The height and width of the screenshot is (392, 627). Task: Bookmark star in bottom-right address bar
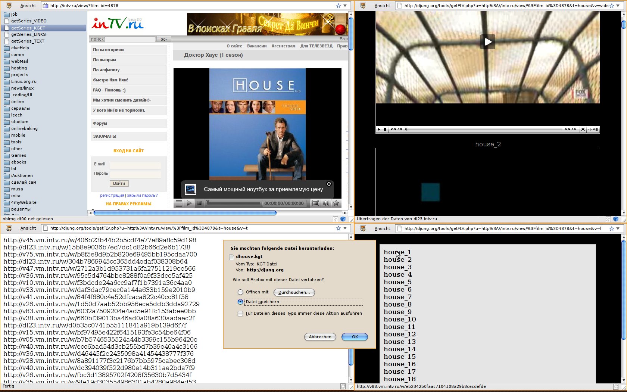pyautogui.click(x=612, y=228)
